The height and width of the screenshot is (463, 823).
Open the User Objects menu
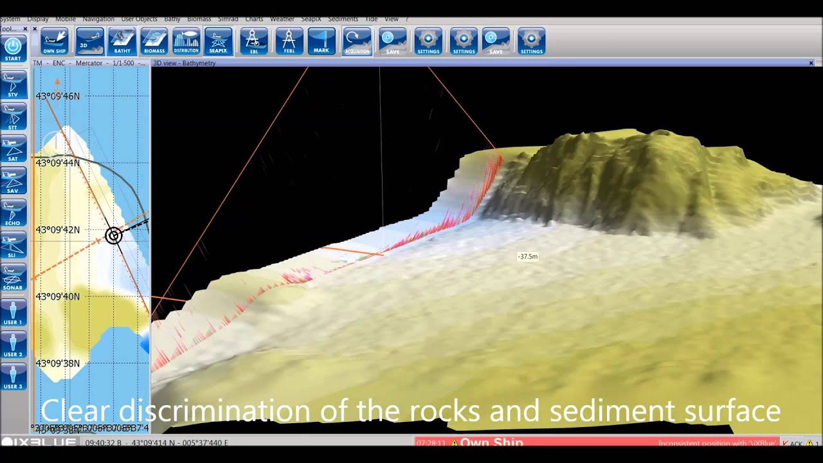[x=139, y=19]
